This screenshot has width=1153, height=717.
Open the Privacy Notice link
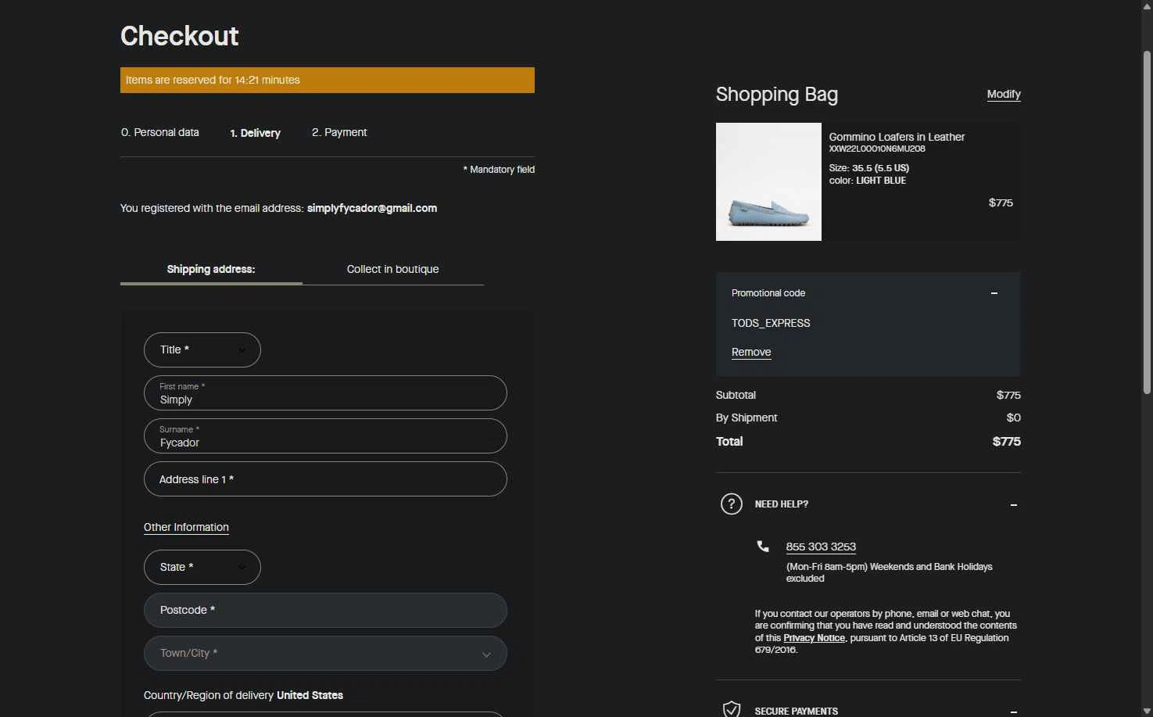814,638
